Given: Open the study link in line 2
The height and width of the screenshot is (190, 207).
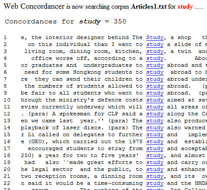Looking at the screenshot, I should [155, 45].
